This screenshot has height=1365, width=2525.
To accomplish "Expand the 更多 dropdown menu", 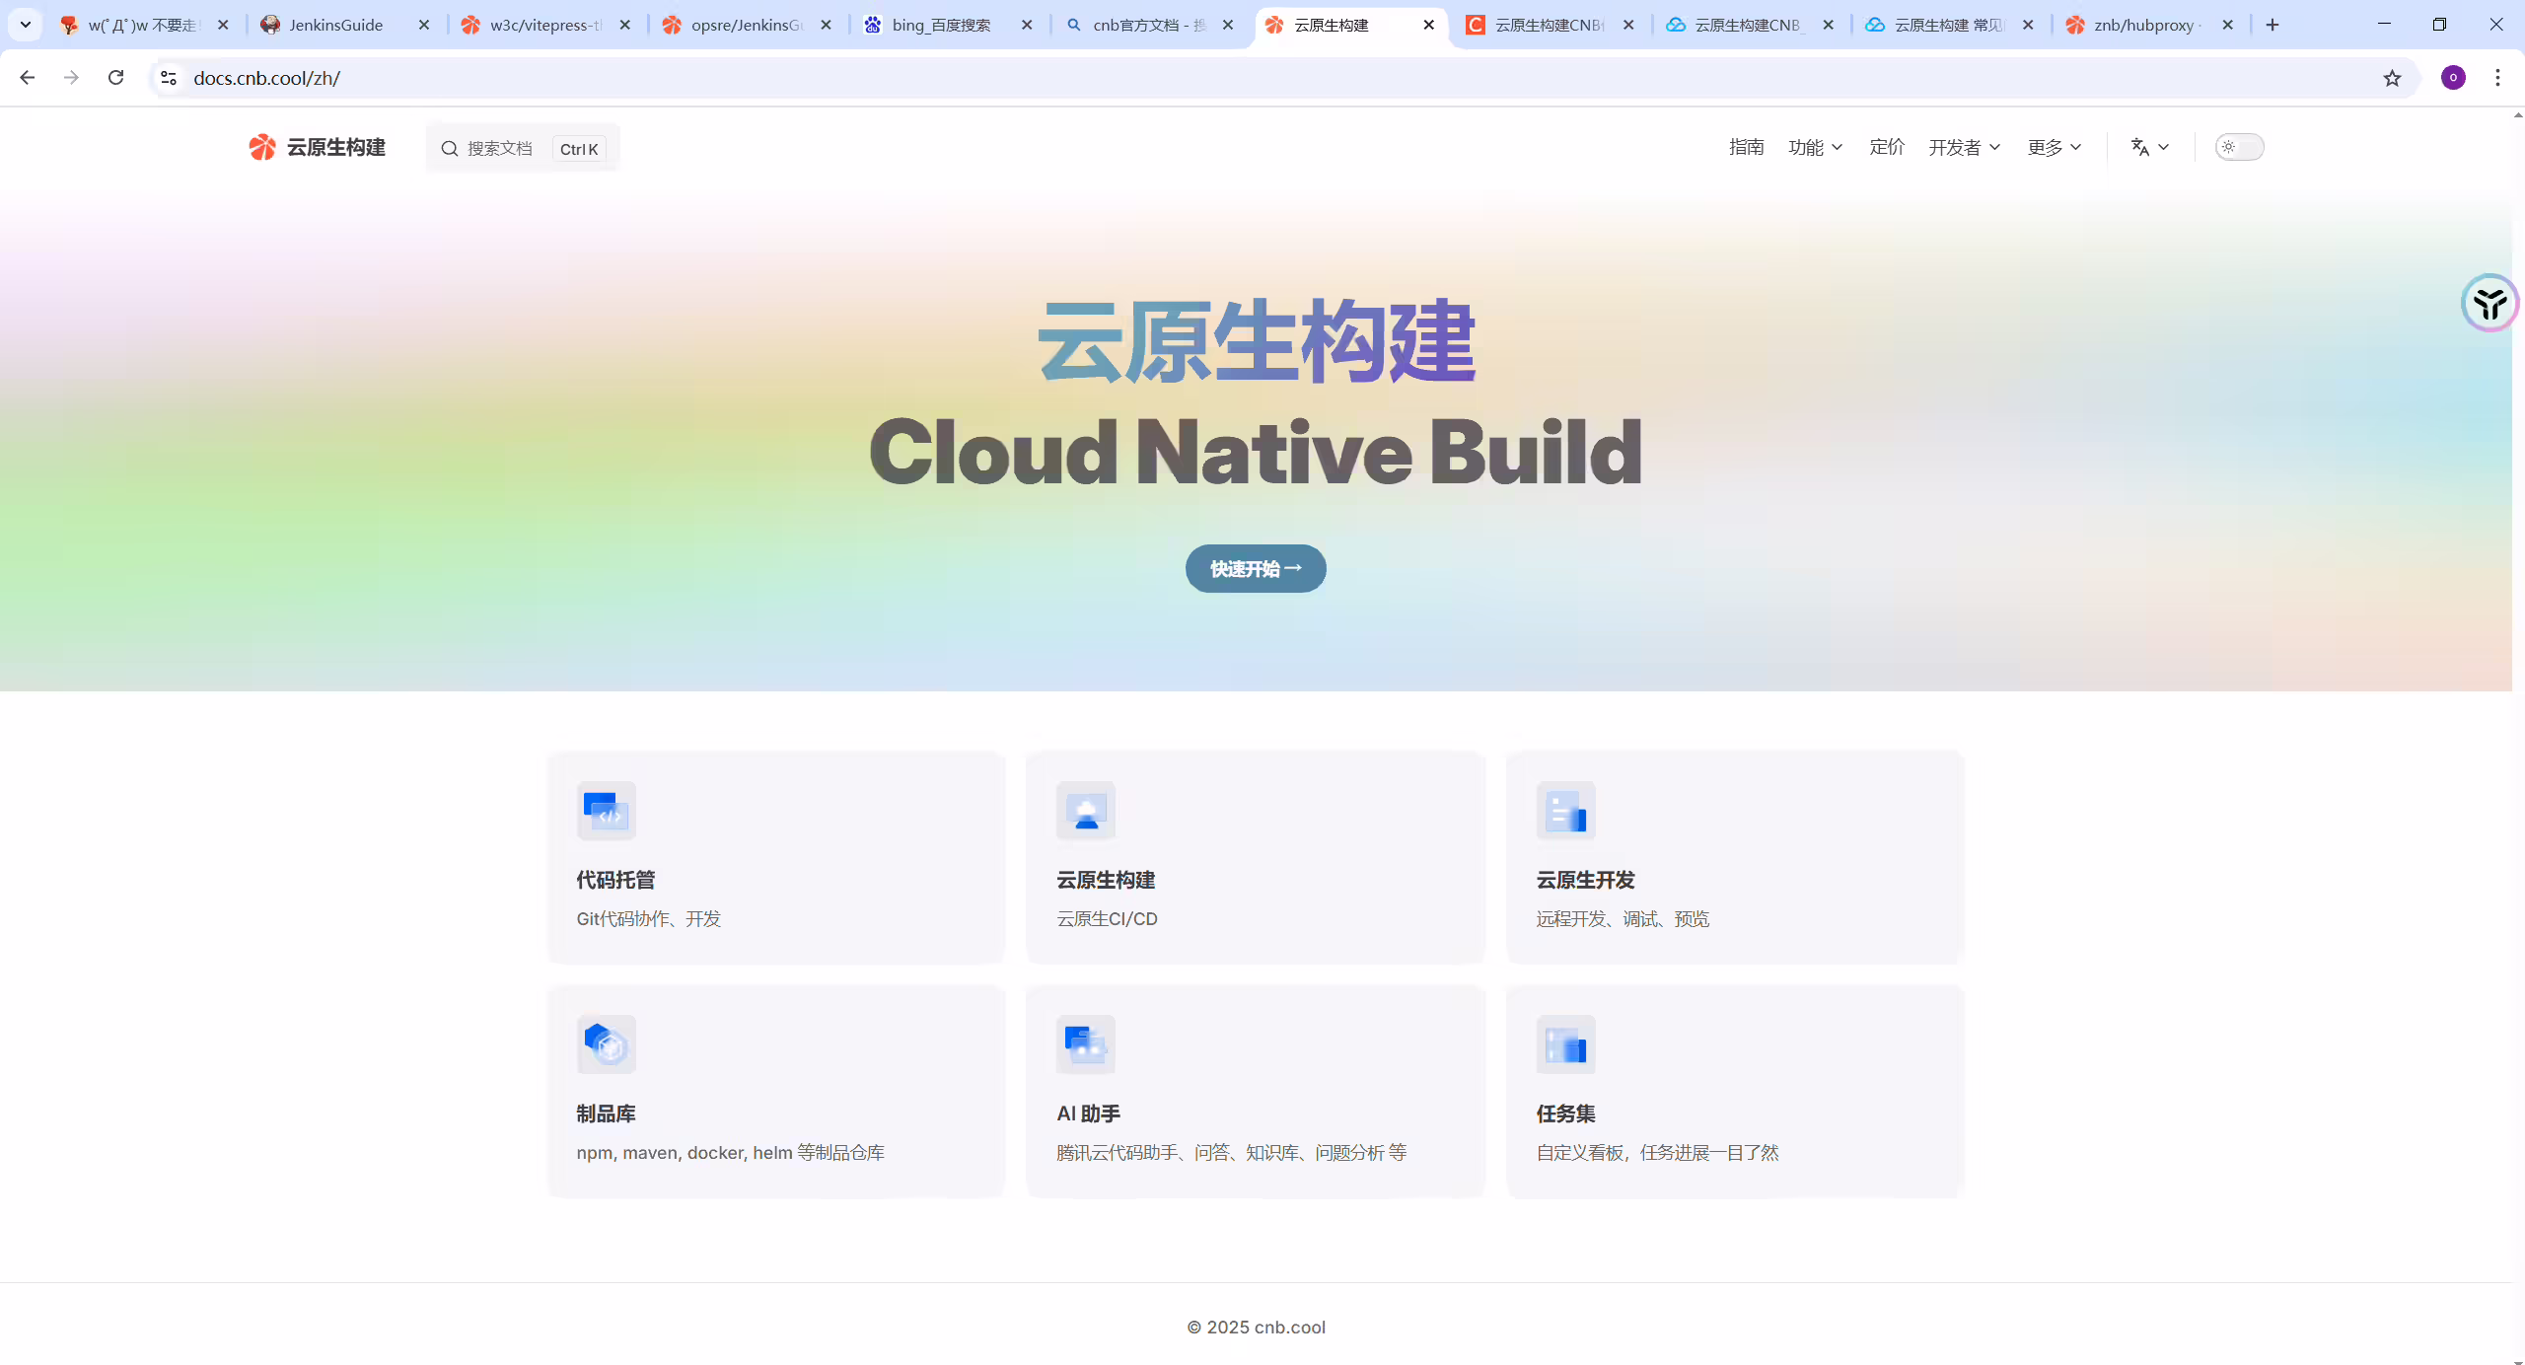I will pos(2055,147).
